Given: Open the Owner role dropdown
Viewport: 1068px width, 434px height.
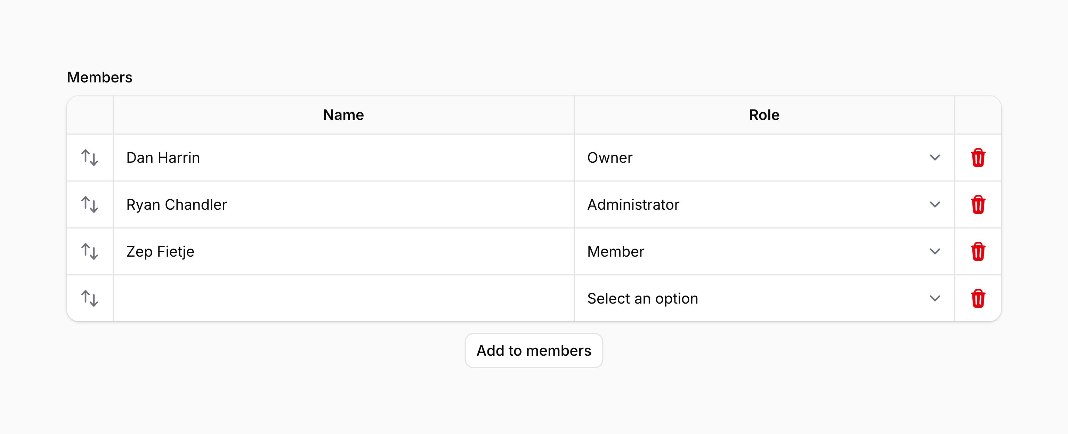Looking at the screenshot, I should click(764, 158).
